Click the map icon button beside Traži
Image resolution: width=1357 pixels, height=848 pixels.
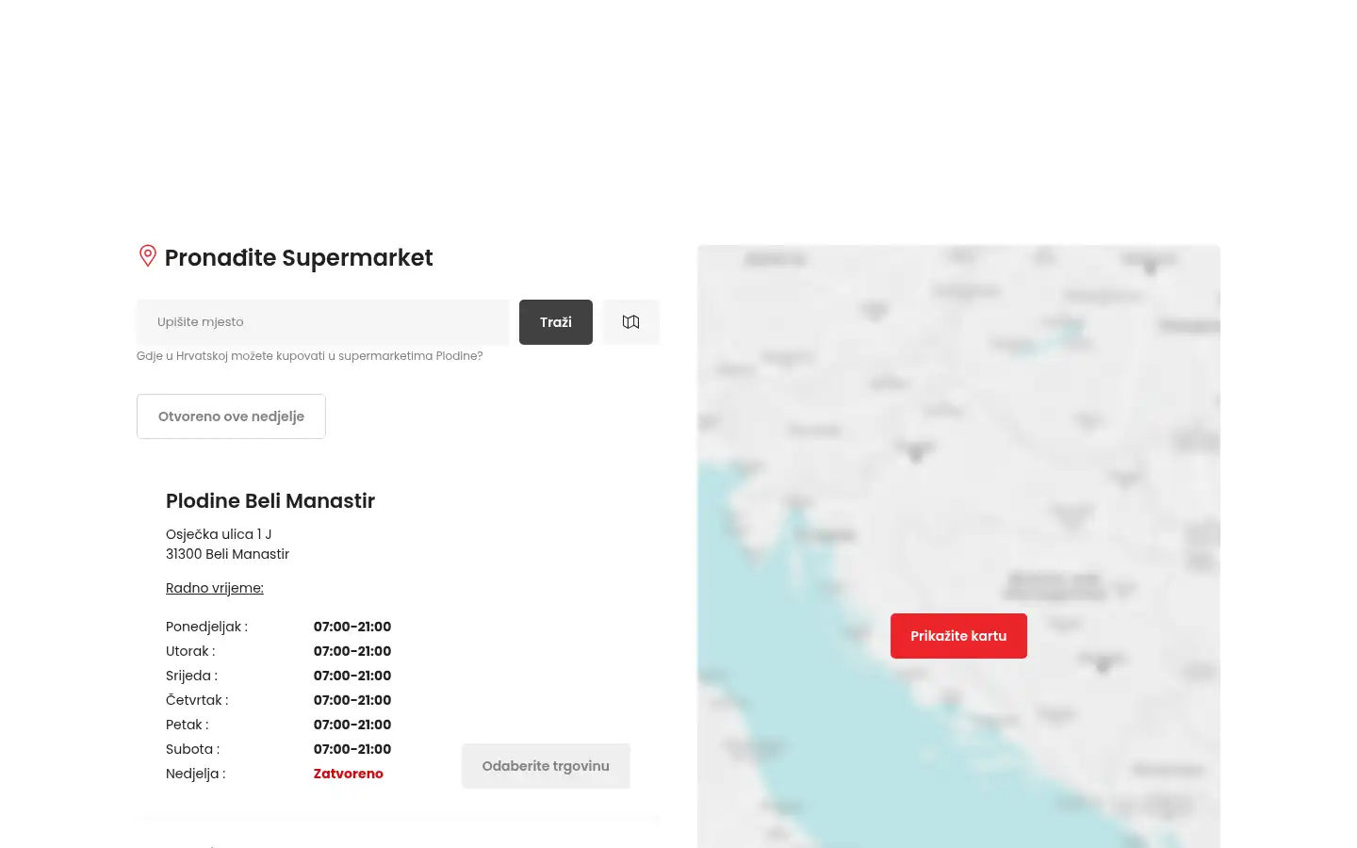(x=631, y=322)
